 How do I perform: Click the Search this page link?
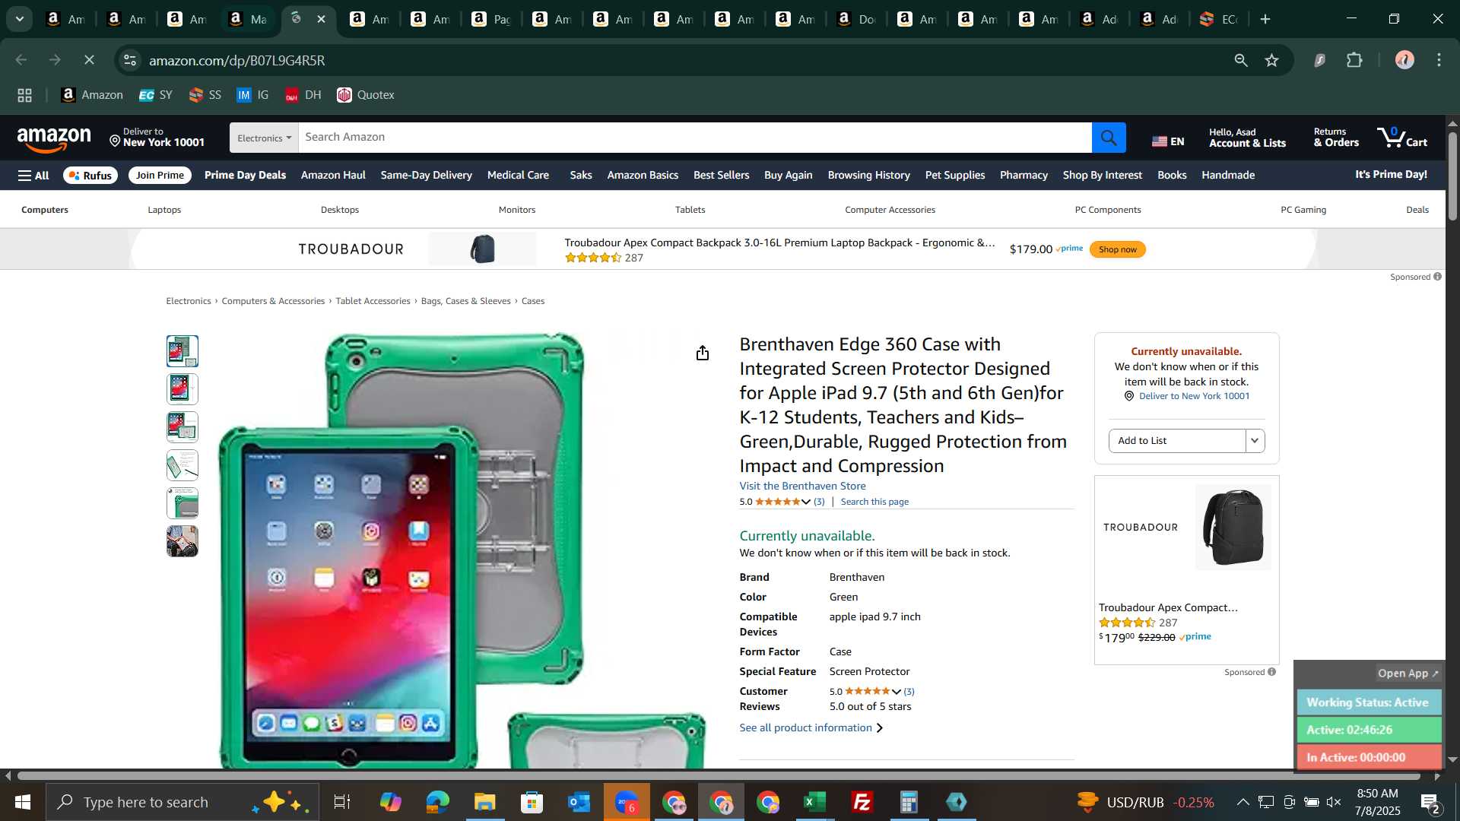coord(874,502)
